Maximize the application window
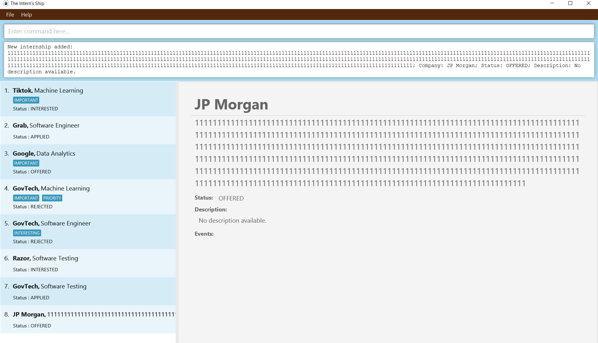This screenshot has width=598, height=343. tap(570, 3)
